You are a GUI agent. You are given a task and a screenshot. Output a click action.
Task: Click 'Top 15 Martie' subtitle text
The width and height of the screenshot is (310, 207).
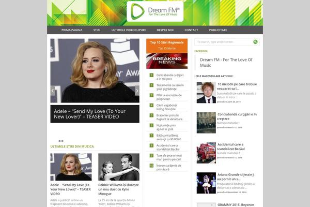[x=167, y=48]
